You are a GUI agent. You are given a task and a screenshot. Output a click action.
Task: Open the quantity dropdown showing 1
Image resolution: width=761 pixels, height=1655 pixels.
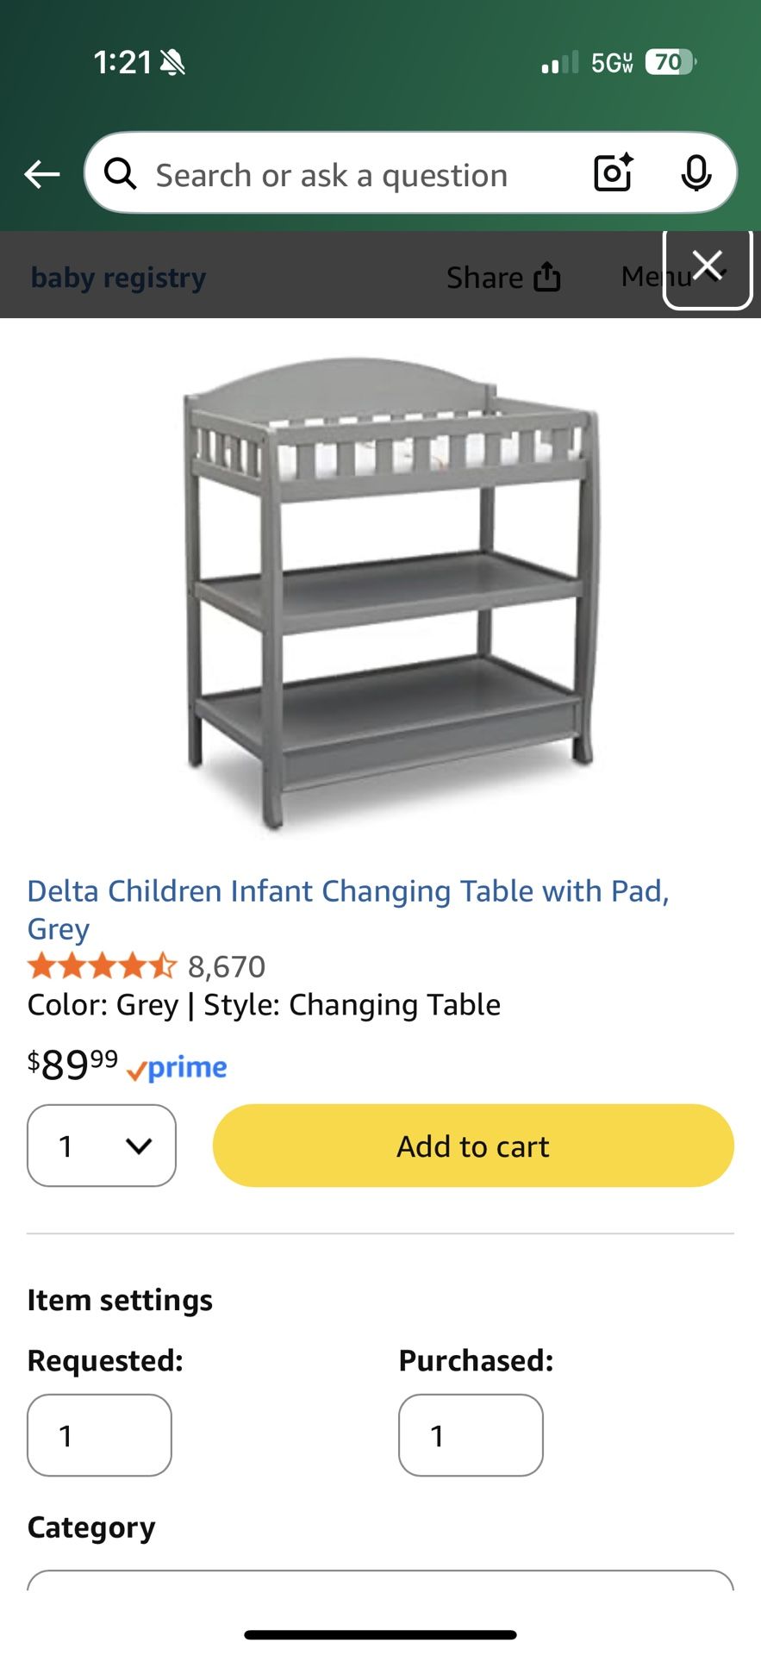pos(101,1146)
